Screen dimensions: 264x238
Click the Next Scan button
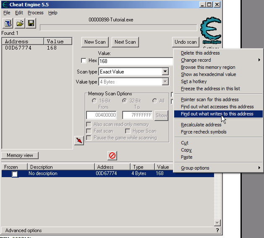point(125,42)
